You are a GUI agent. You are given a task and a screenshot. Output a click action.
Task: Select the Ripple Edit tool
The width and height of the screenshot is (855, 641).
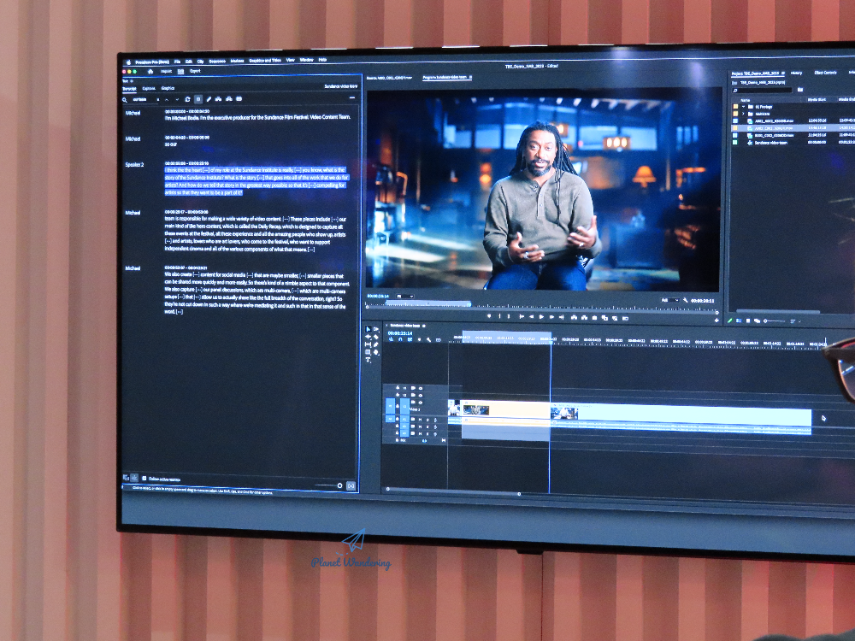(x=368, y=337)
